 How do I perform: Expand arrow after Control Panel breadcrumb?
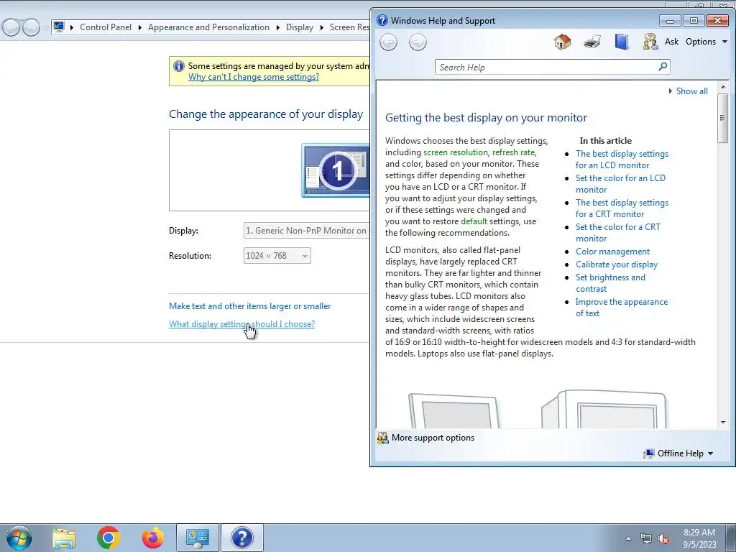[x=140, y=27]
